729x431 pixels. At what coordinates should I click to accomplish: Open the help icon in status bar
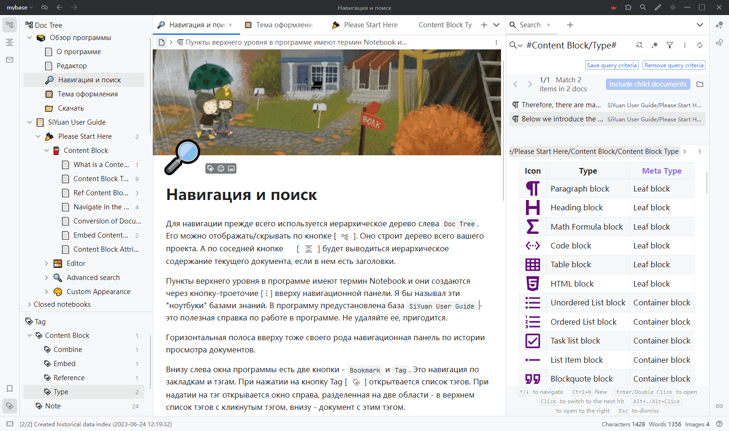click(719, 424)
